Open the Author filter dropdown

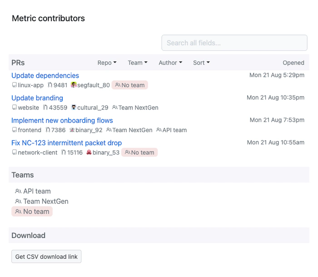(x=170, y=63)
